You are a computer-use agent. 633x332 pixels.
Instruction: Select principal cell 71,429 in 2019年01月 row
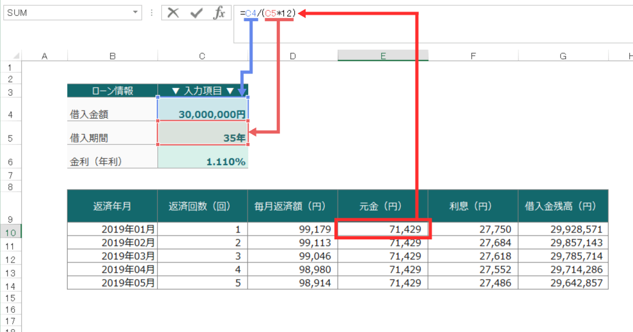click(383, 229)
